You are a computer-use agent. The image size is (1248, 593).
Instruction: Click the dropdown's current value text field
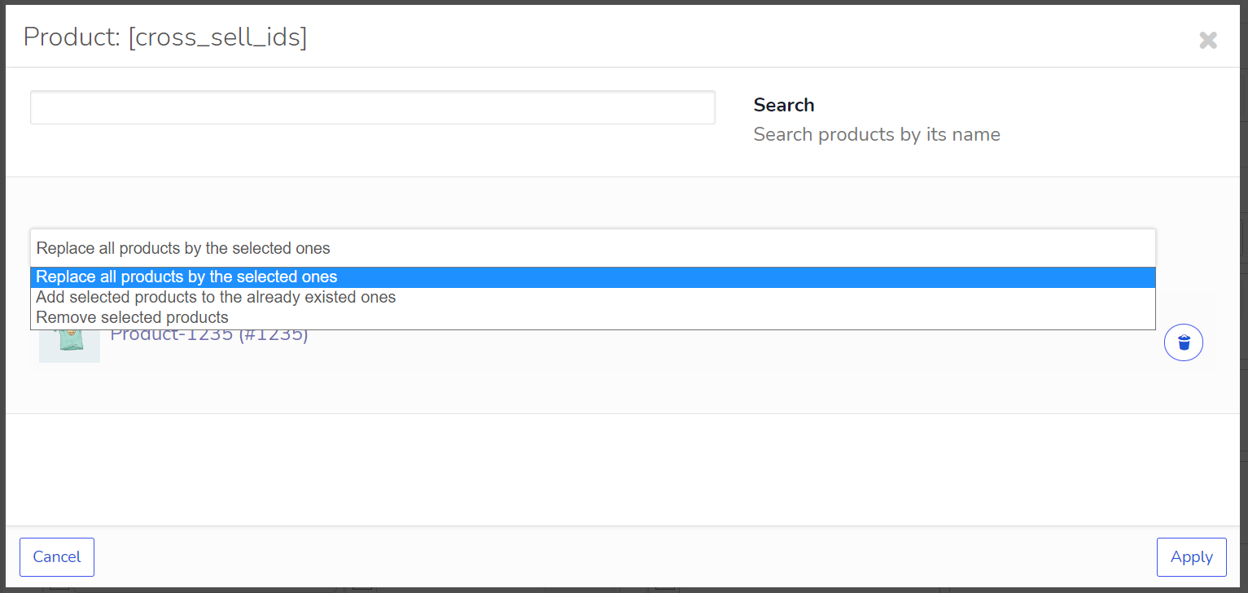(x=593, y=248)
